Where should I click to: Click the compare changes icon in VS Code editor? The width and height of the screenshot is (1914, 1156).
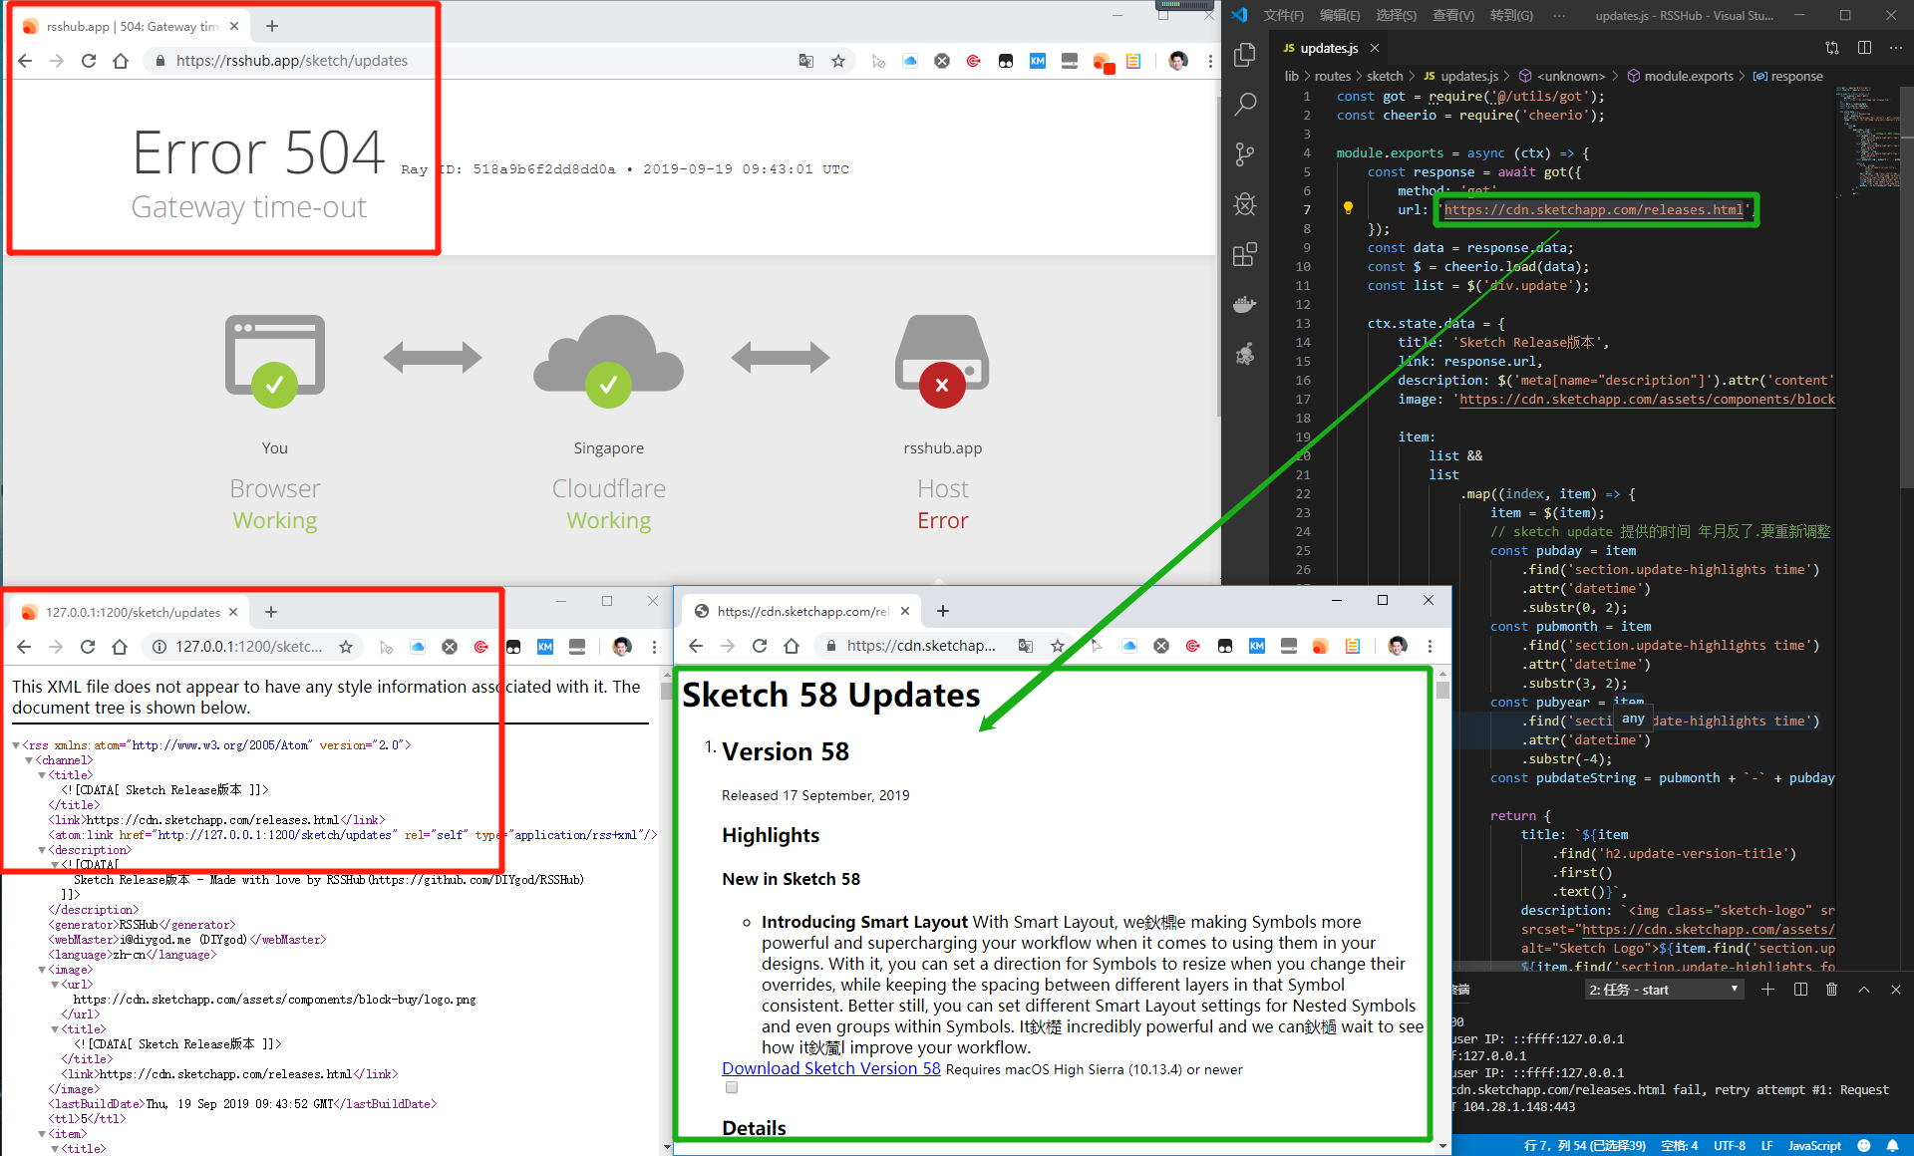[x=1832, y=48]
